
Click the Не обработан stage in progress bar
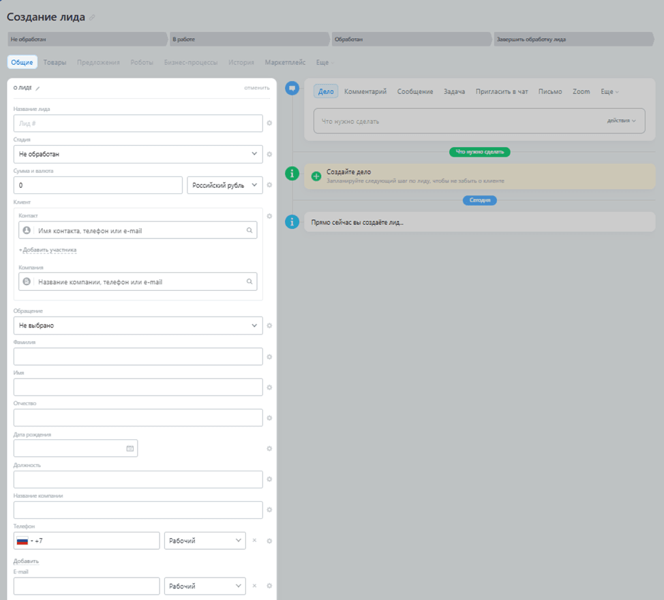click(88, 39)
